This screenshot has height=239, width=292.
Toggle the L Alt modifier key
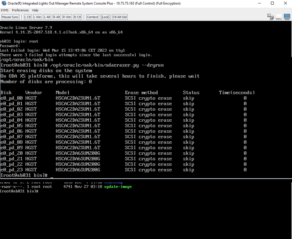[x=47, y=17]
